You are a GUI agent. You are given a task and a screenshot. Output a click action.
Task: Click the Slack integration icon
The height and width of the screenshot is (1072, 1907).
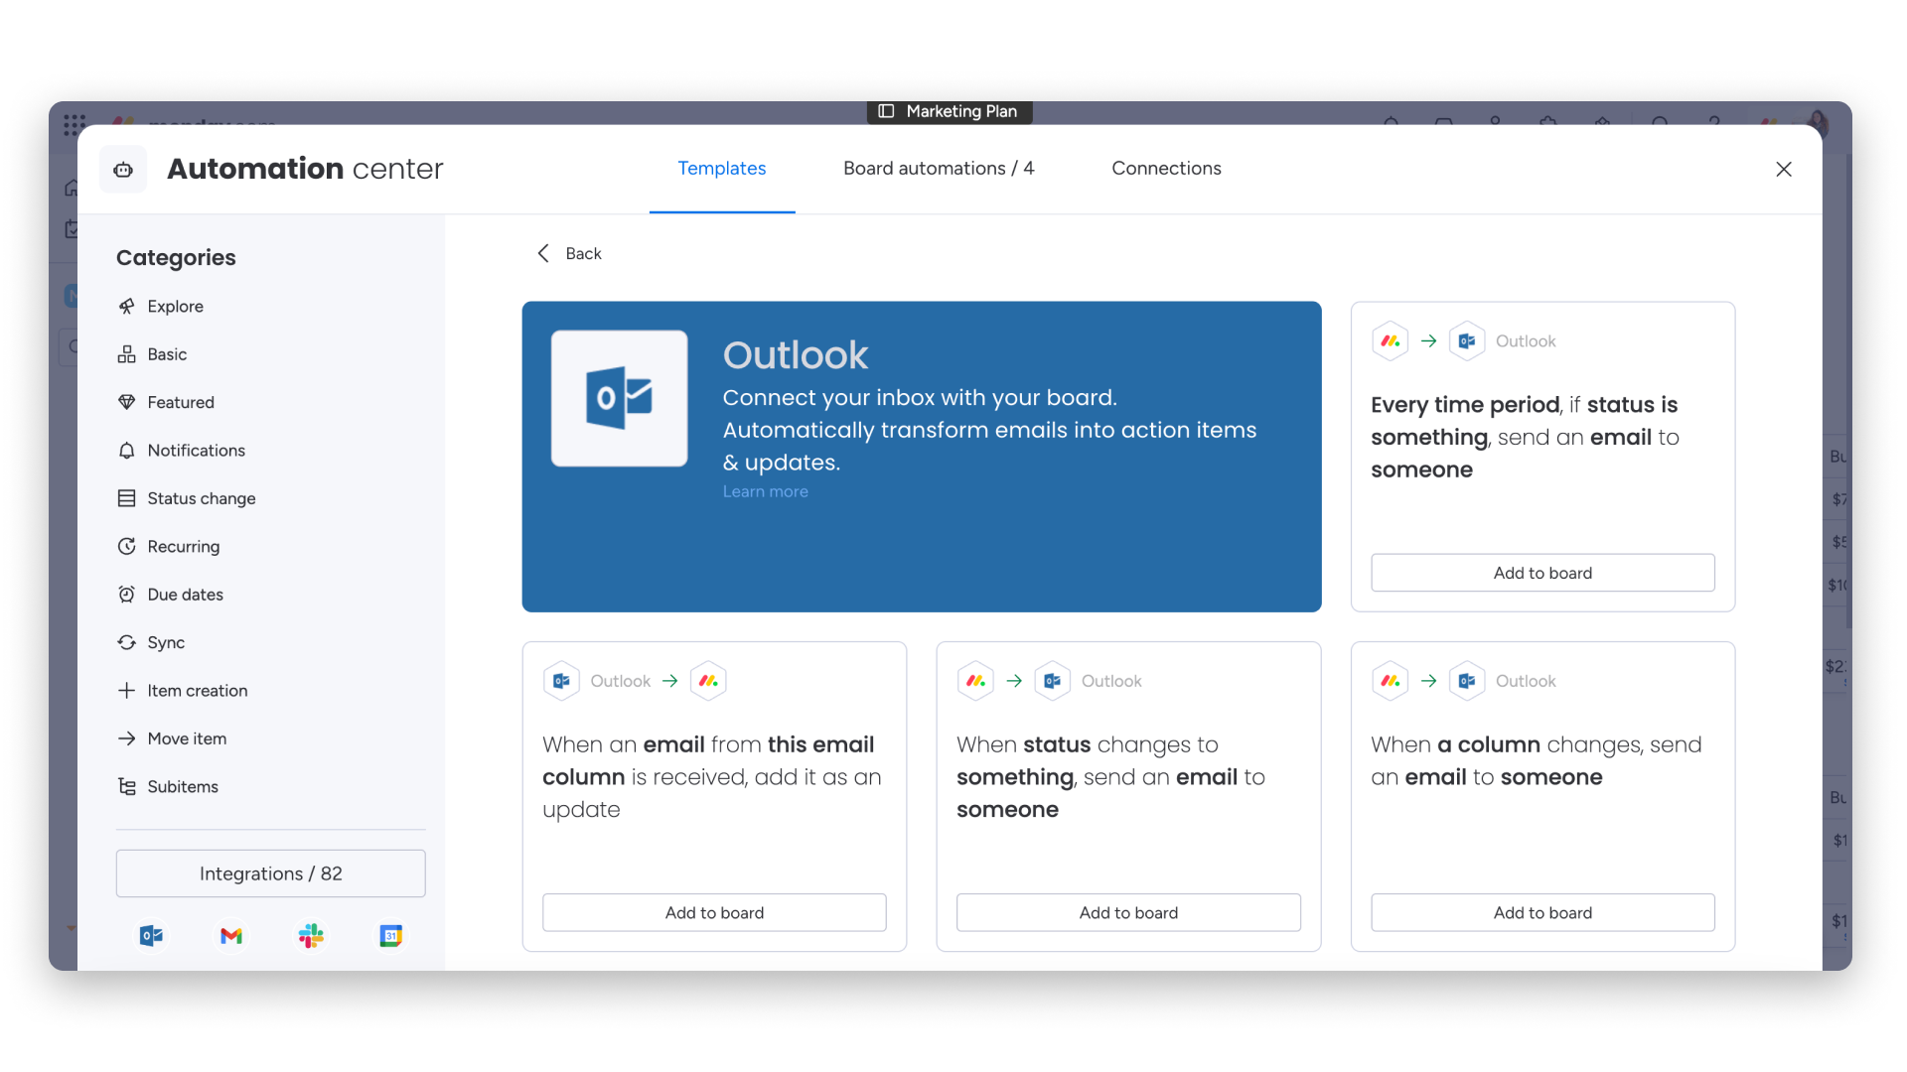coord(311,935)
